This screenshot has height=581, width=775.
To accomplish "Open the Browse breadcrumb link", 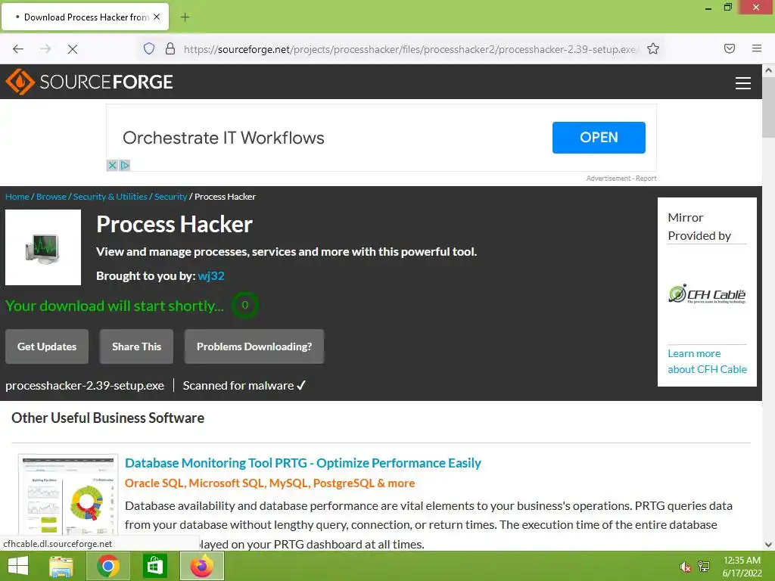I will [51, 197].
